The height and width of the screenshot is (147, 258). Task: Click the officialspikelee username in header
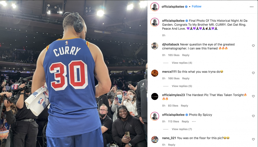[173, 6]
